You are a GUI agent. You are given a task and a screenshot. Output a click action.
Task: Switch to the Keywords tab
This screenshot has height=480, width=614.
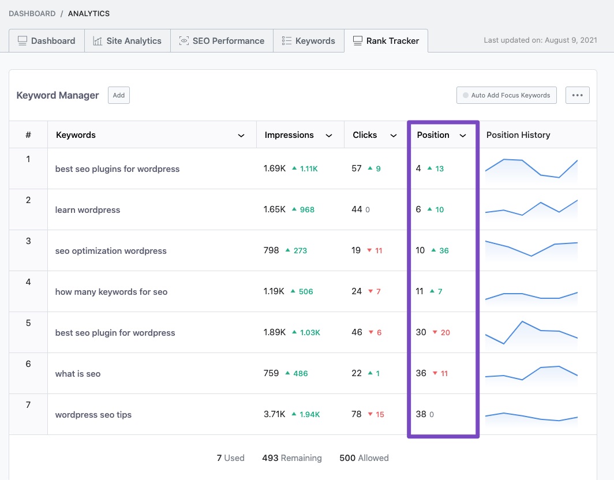[x=309, y=40]
